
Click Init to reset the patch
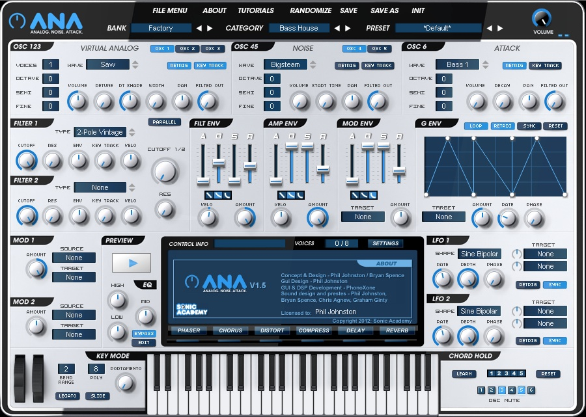[x=418, y=11]
